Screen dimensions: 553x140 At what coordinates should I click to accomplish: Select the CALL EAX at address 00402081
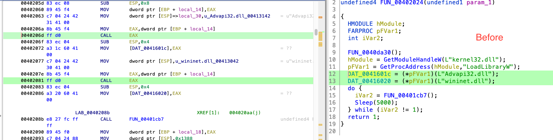(x=158, y=81)
